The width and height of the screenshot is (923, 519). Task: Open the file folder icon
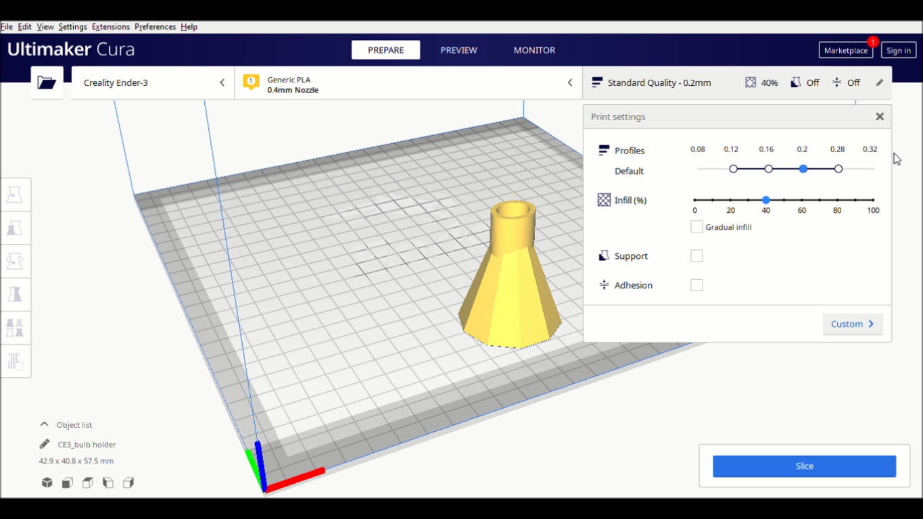47,82
